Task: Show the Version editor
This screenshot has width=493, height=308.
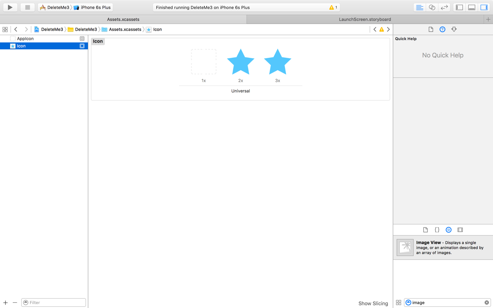Action: [444, 7]
